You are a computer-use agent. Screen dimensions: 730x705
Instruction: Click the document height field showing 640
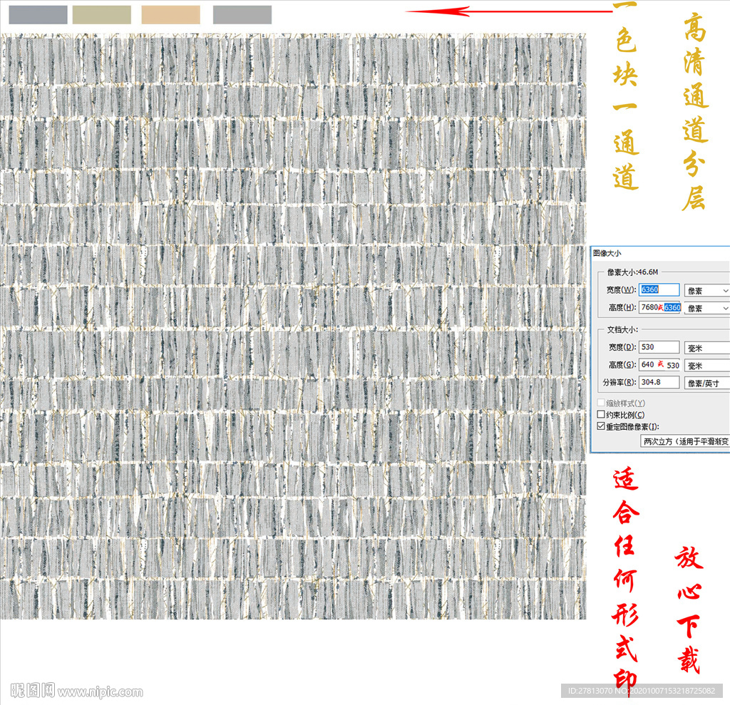tap(659, 365)
